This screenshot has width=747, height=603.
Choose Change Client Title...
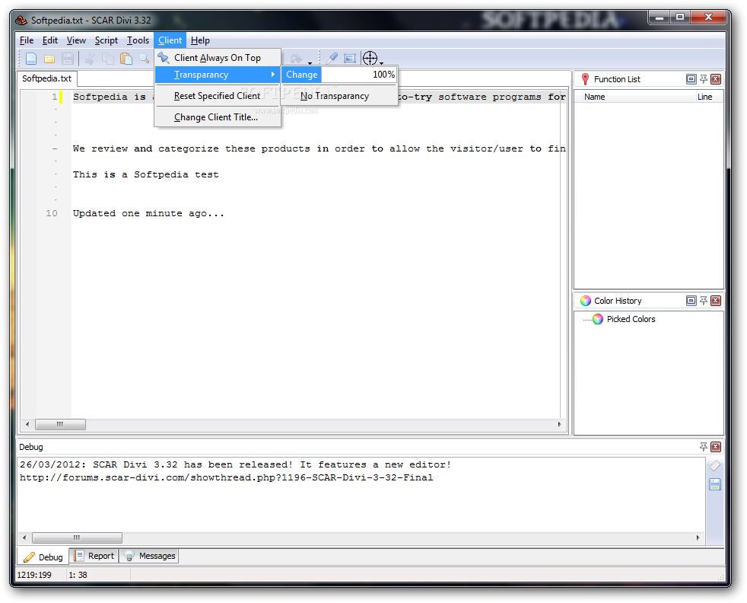218,117
